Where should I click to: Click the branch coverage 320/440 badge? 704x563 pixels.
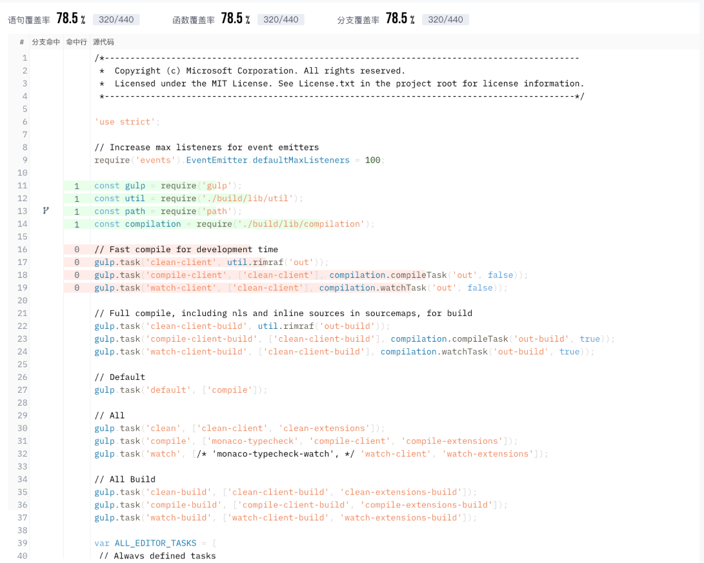tap(445, 20)
